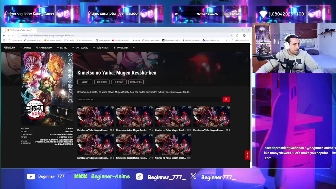Open a new browser tab
This screenshot has height=189, width=336.
coord(39,30)
